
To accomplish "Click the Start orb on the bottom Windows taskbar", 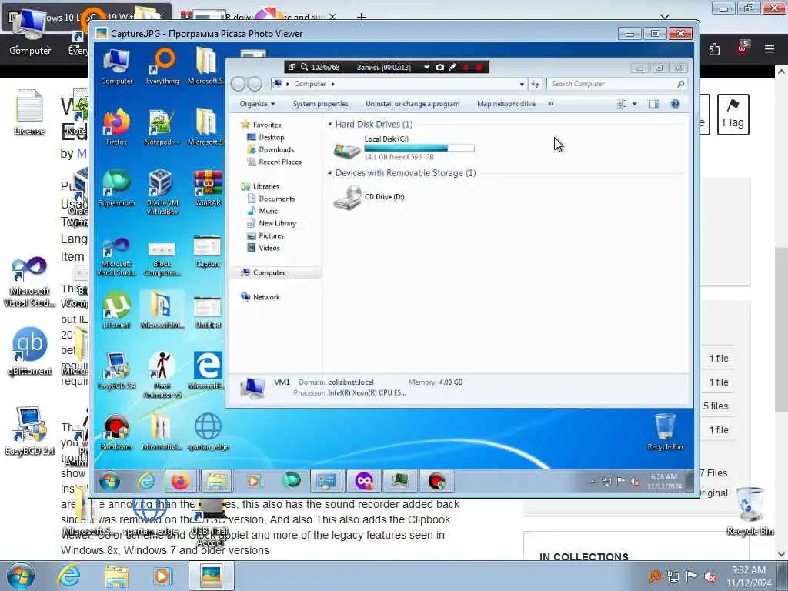I will tap(20, 576).
